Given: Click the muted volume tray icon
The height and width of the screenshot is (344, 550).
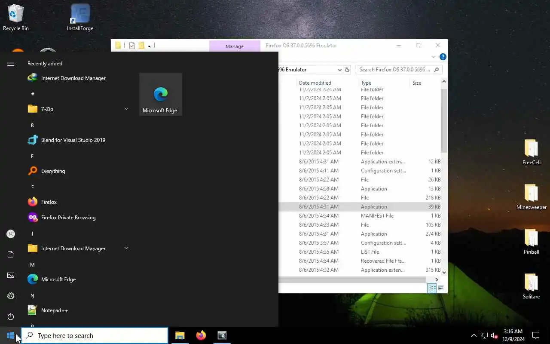Looking at the screenshot, I should pos(495,335).
